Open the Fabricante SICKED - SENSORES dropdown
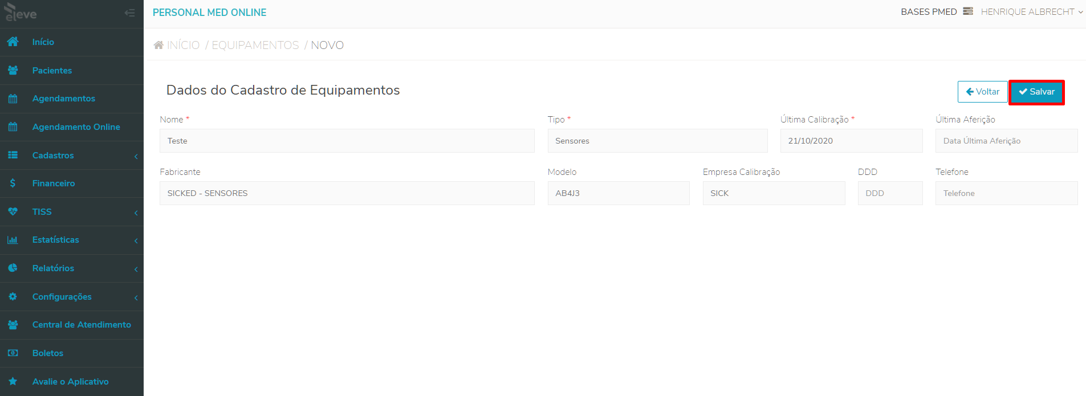Viewport: 1086px width, 396px height. pos(347,193)
